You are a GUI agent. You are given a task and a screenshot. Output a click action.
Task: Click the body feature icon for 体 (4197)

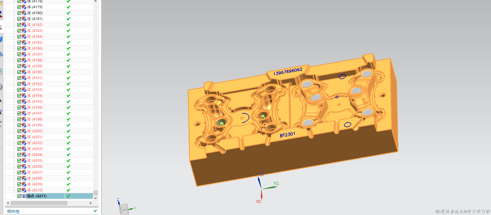click(x=24, y=113)
